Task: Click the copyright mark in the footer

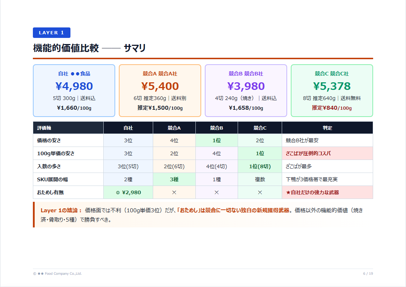Action: [34, 274]
